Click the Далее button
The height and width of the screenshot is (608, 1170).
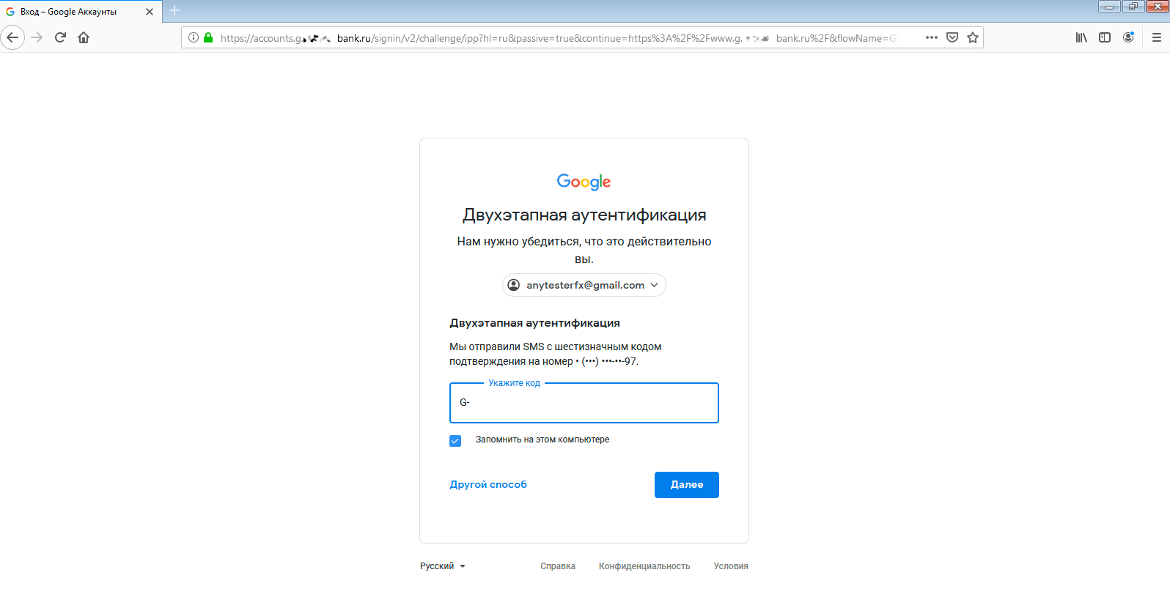[687, 485]
